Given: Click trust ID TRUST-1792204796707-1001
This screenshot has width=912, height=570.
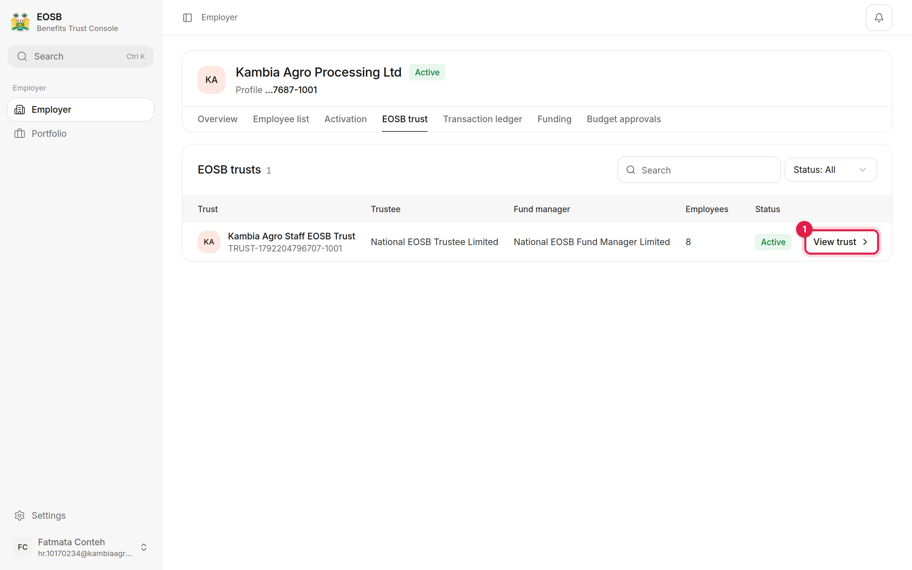Looking at the screenshot, I should pos(285,249).
